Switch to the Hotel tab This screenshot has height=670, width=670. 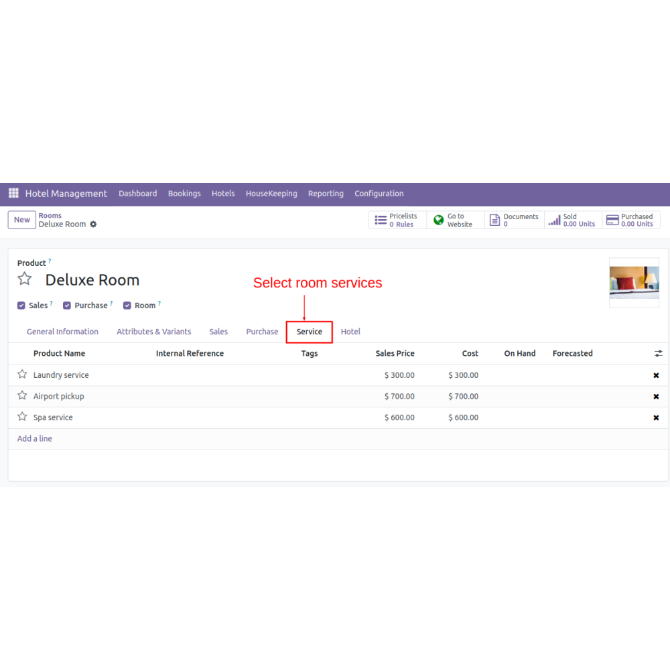tap(350, 332)
